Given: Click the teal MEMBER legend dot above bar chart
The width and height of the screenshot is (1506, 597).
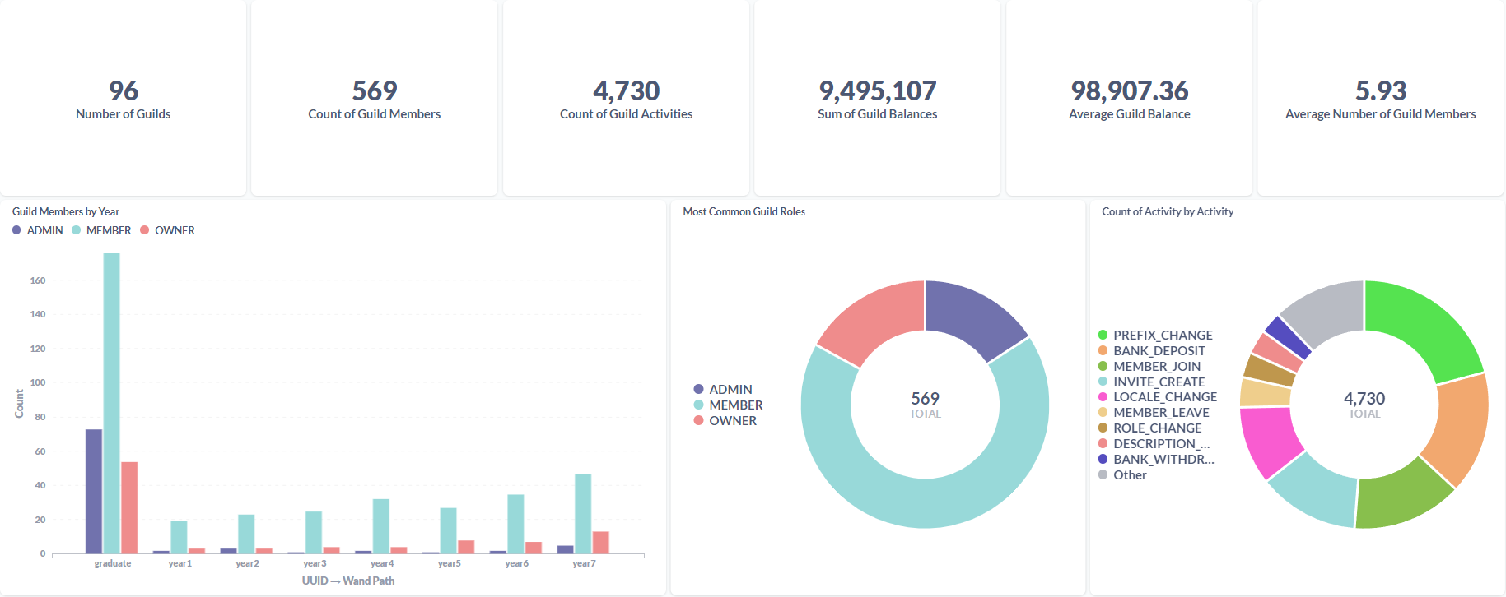Looking at the screenshot, I should 77,230.
